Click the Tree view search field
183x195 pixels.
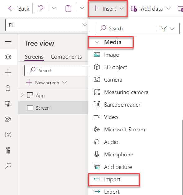56,70
